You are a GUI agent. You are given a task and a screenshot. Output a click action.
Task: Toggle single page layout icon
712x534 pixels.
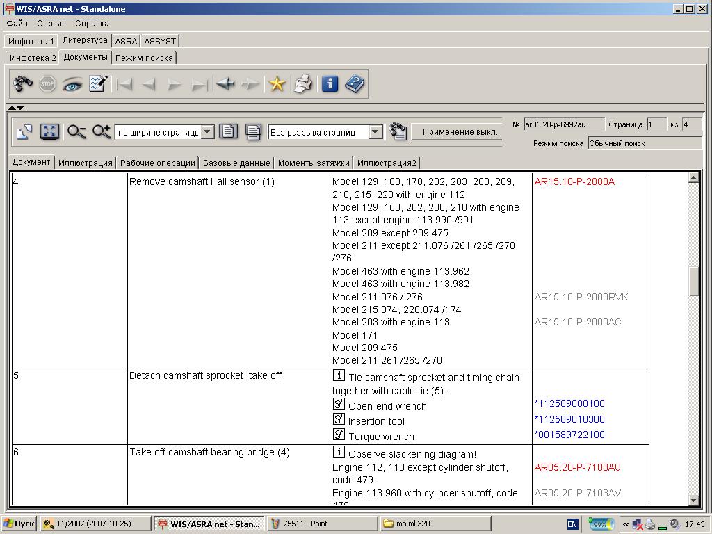click(x=228, y=131)
